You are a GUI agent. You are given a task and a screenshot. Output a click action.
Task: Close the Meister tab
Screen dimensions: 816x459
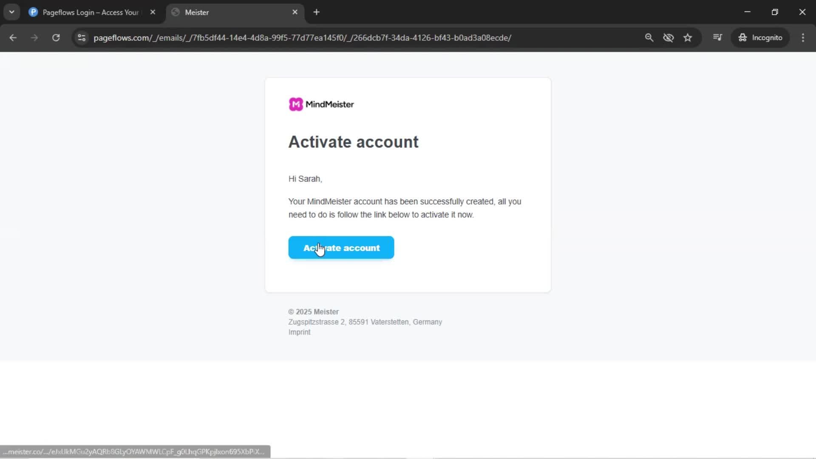[295, 12]
